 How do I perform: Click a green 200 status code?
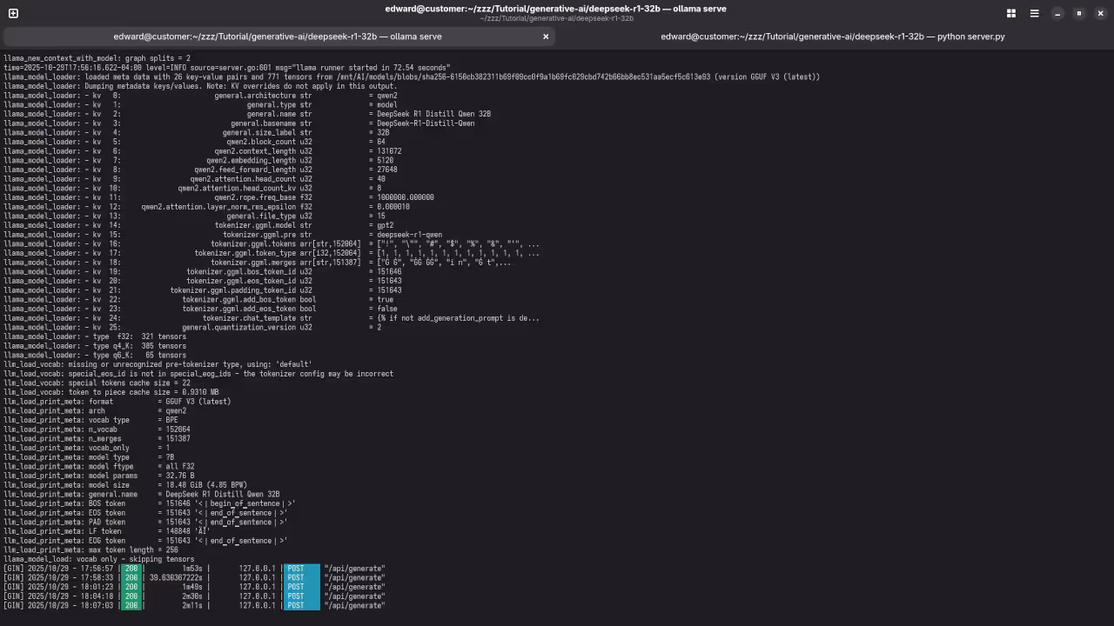click(x=131, y=568)
